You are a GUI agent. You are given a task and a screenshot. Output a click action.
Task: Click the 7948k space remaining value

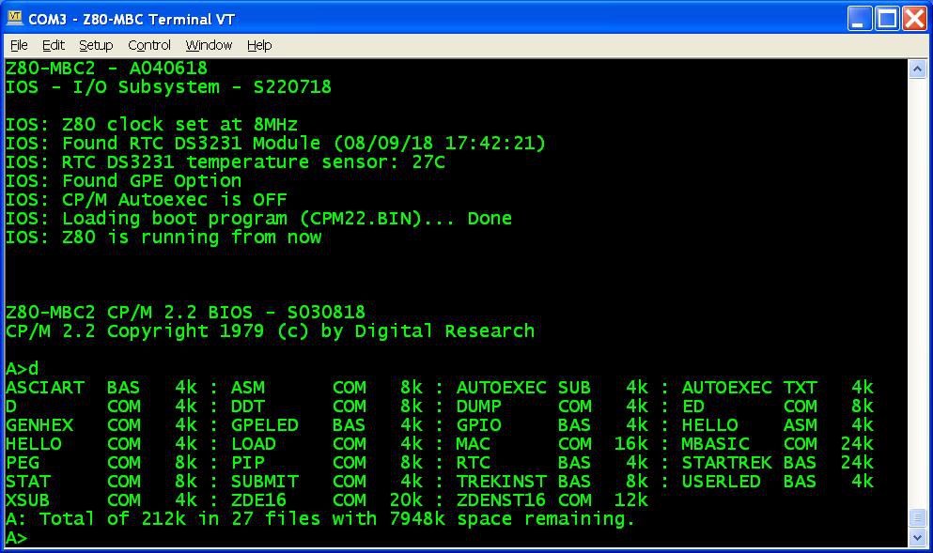click(x=417, y=519)
